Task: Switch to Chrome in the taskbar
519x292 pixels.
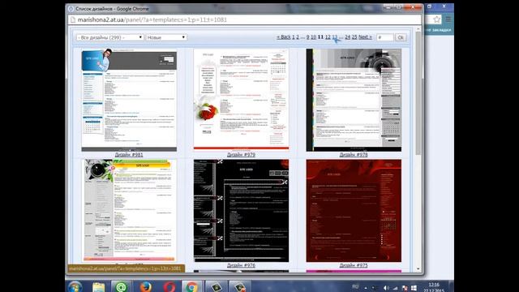Action: pyautogui.click(x=191, y=286)
